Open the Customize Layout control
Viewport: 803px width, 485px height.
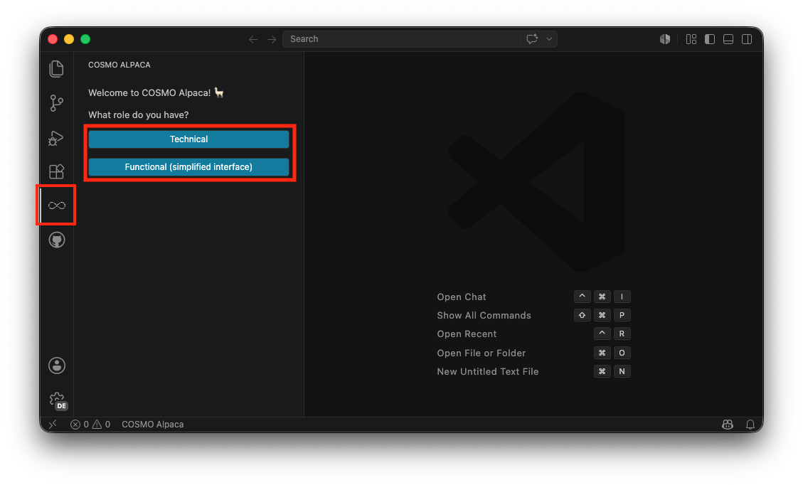(691, 39)
